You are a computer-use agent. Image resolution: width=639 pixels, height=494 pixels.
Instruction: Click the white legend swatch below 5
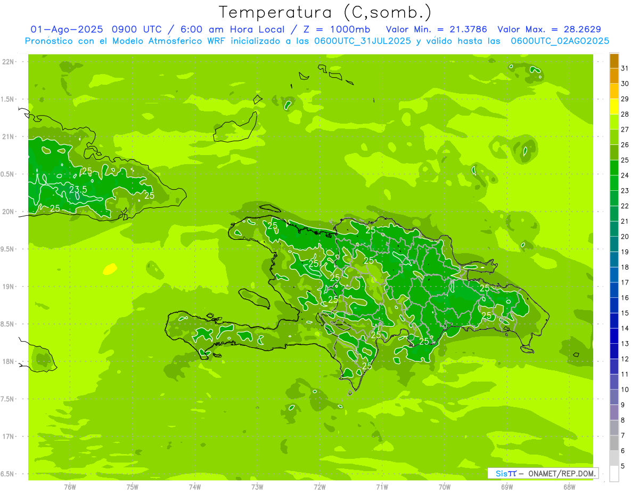pos(614,474)
